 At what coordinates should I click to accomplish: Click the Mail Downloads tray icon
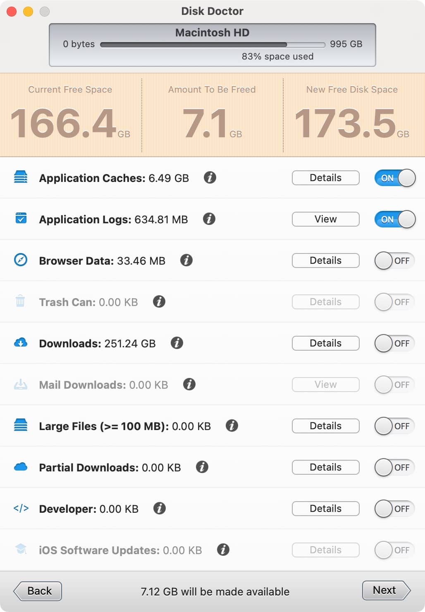click(x=21, y=384)
